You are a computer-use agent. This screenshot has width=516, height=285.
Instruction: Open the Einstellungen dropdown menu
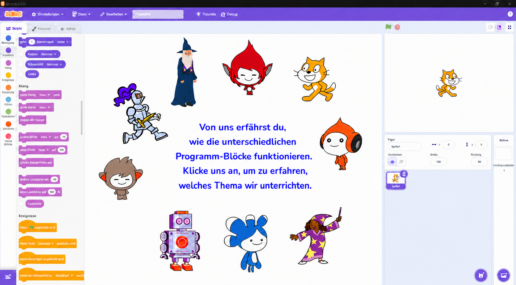point(48,14)
